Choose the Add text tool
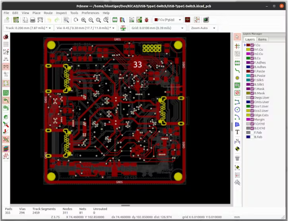The height and width of the screenshot is (221, 288). pyautogui.click(x=237, y=132)
